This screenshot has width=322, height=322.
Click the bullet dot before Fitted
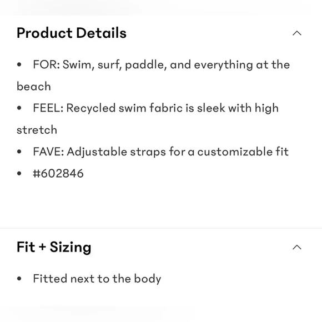(19, 279)
